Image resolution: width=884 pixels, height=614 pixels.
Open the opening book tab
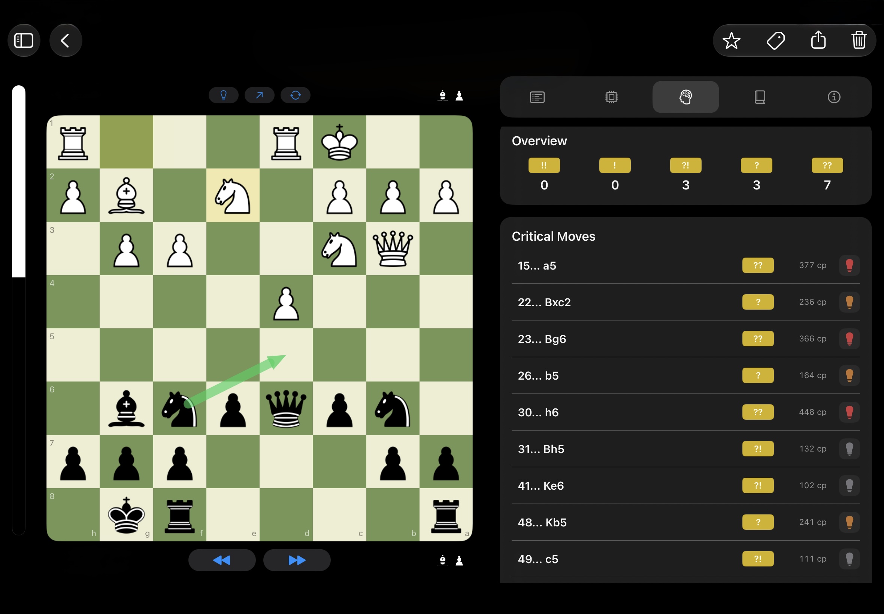pos(760,97)
